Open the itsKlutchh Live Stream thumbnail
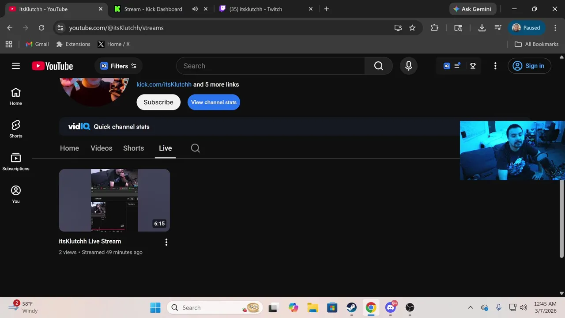Image resolution: width=565 pixels, height=318 pixels. 114,200
